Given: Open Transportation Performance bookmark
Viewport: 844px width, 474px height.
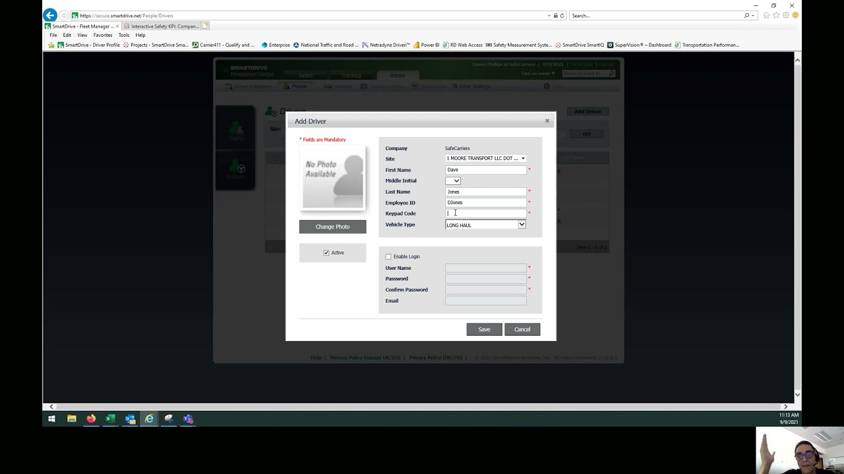Looking at the screenshot, I should pos(707,45).
